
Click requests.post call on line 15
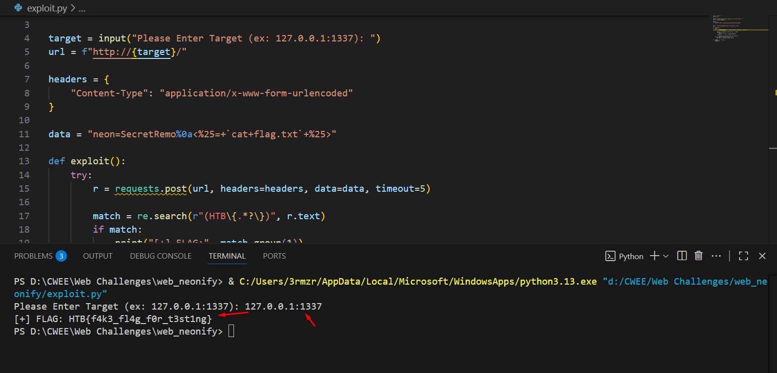(150, 189)
